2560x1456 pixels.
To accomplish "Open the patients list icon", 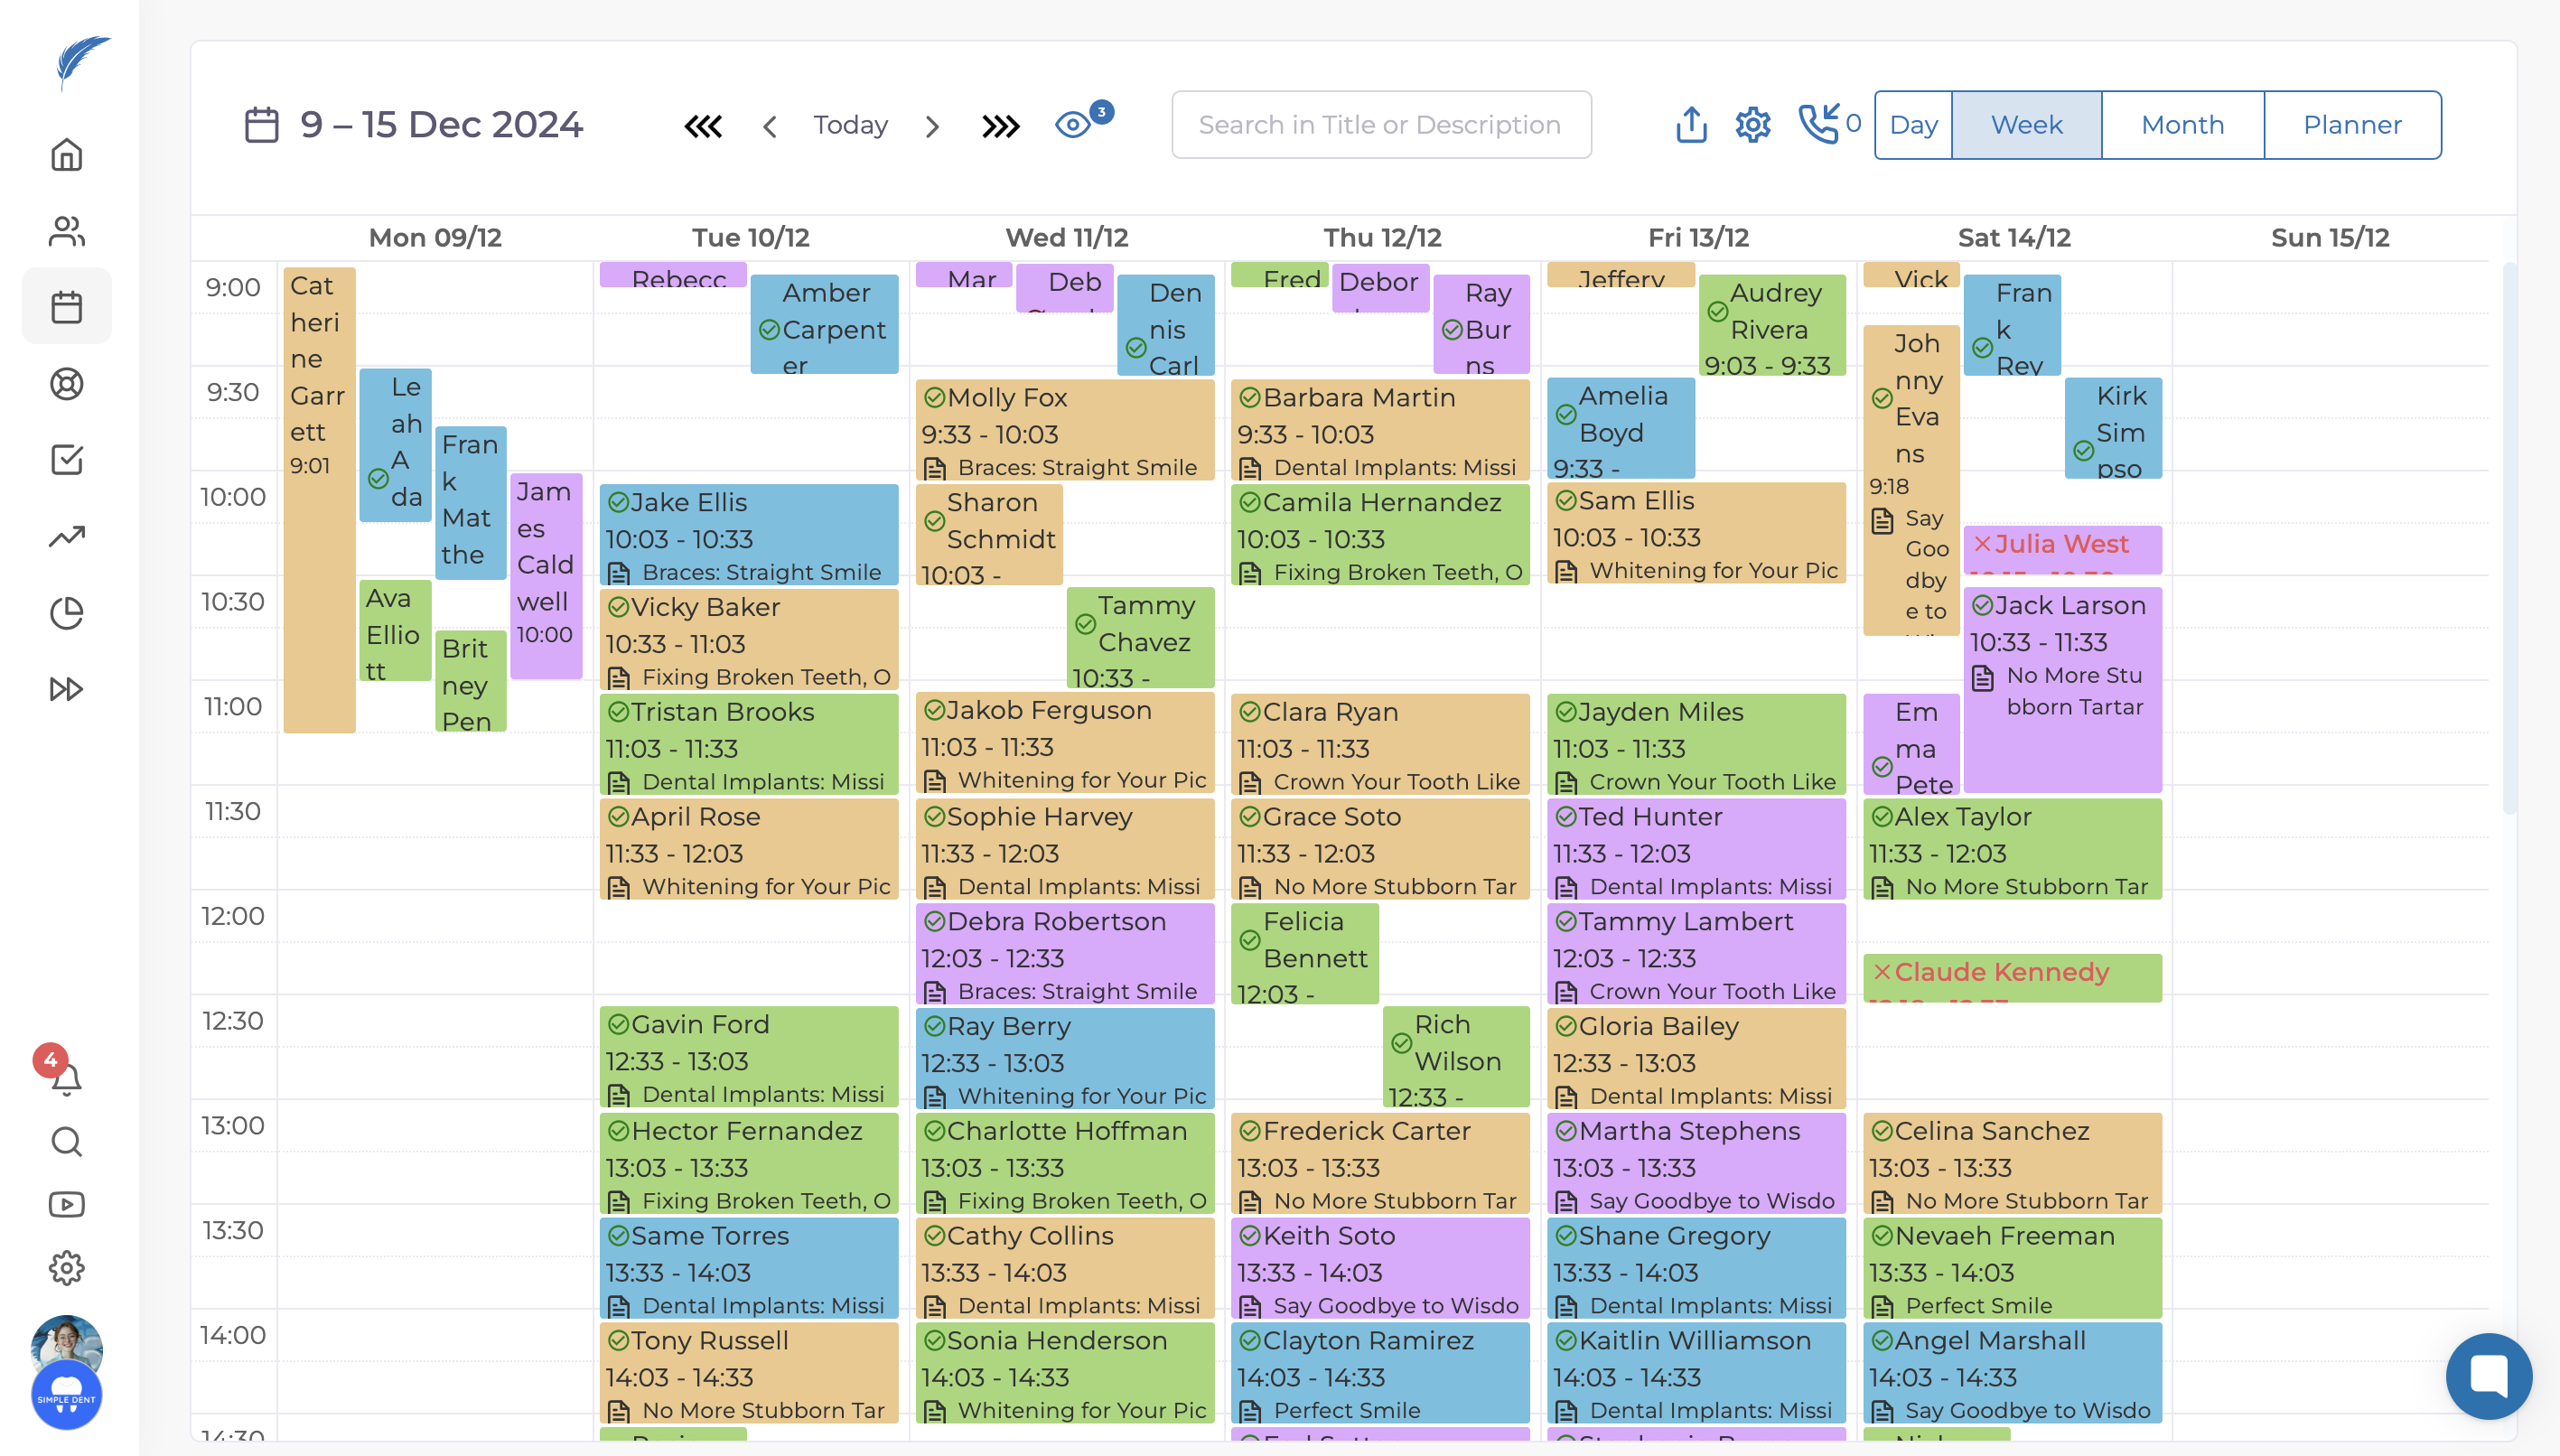I will click(x=67, y=231).
